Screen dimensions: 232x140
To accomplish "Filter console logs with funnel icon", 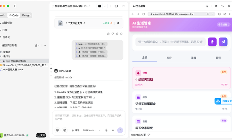I will pyautogui.click(x=149, y=135).
